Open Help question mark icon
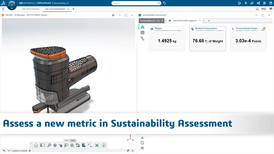The width and height of the screenshot is (274, 154). point(271,3)
